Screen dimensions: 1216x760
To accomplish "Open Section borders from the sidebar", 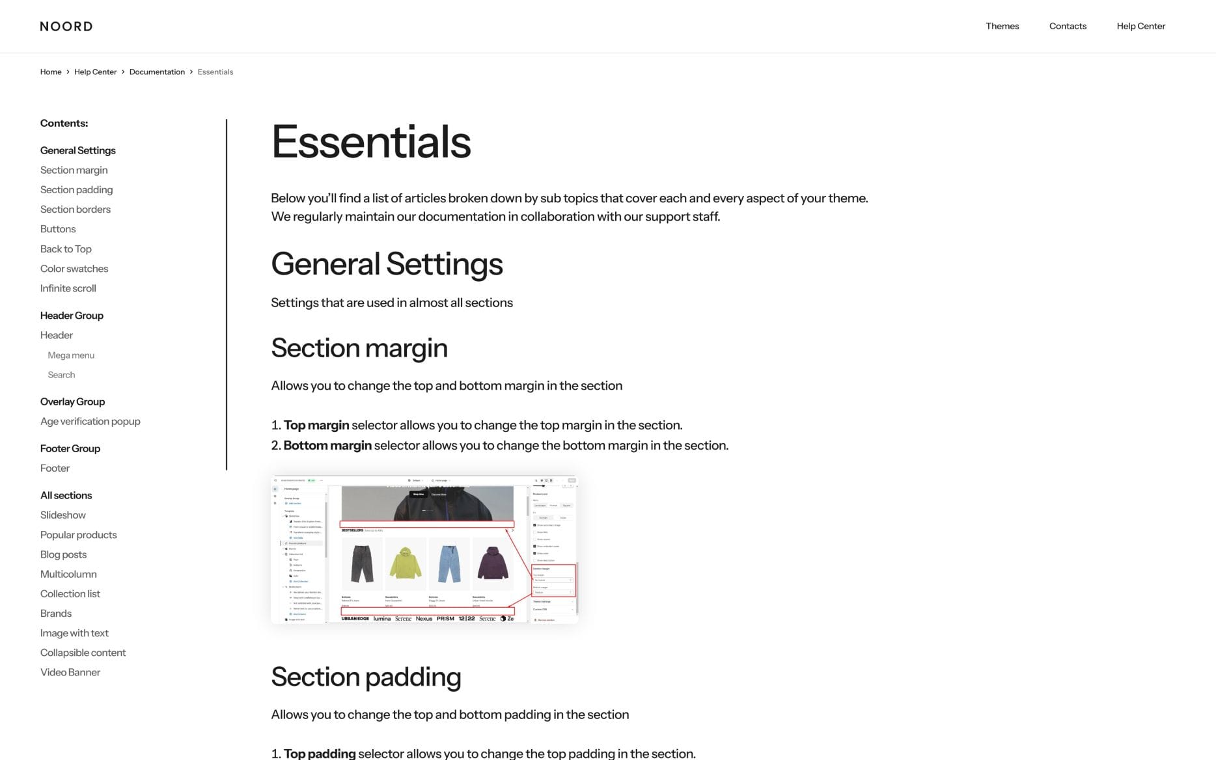I will click(x=76, y=210).
